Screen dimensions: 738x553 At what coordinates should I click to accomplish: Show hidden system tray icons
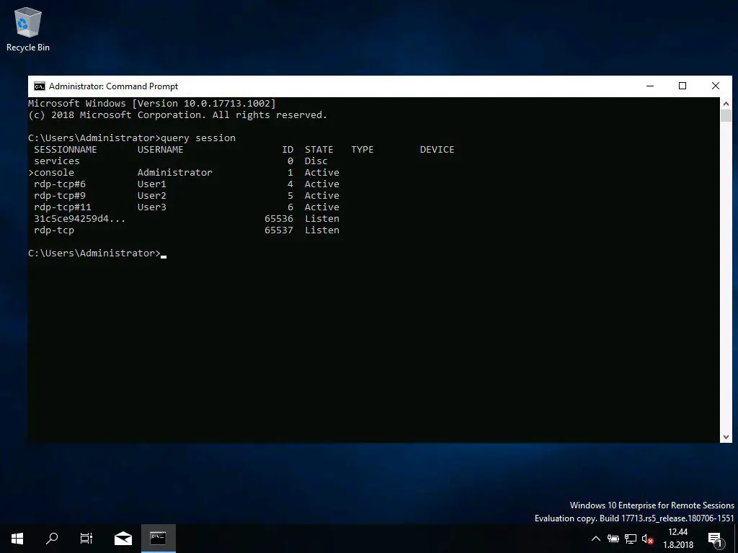595,539
